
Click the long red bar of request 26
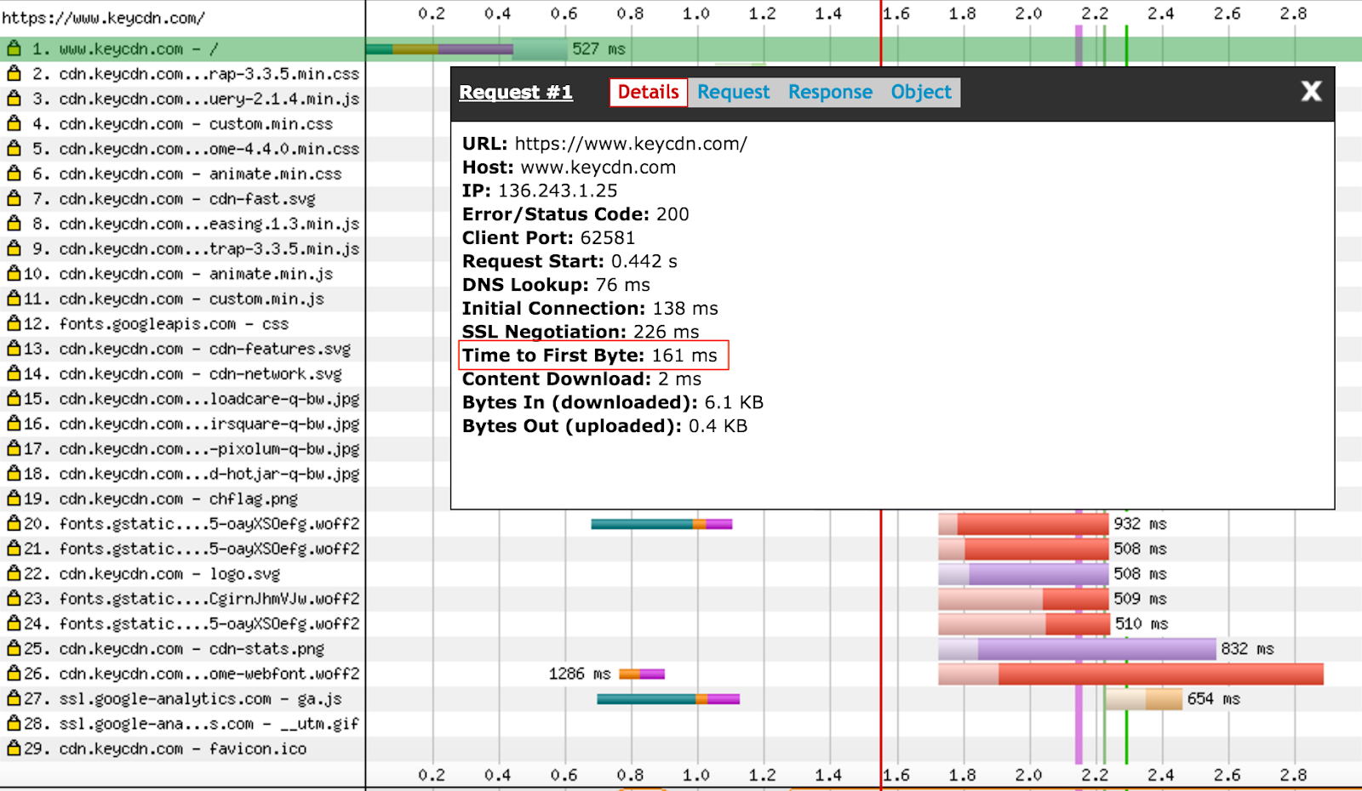click(1130, 674)
